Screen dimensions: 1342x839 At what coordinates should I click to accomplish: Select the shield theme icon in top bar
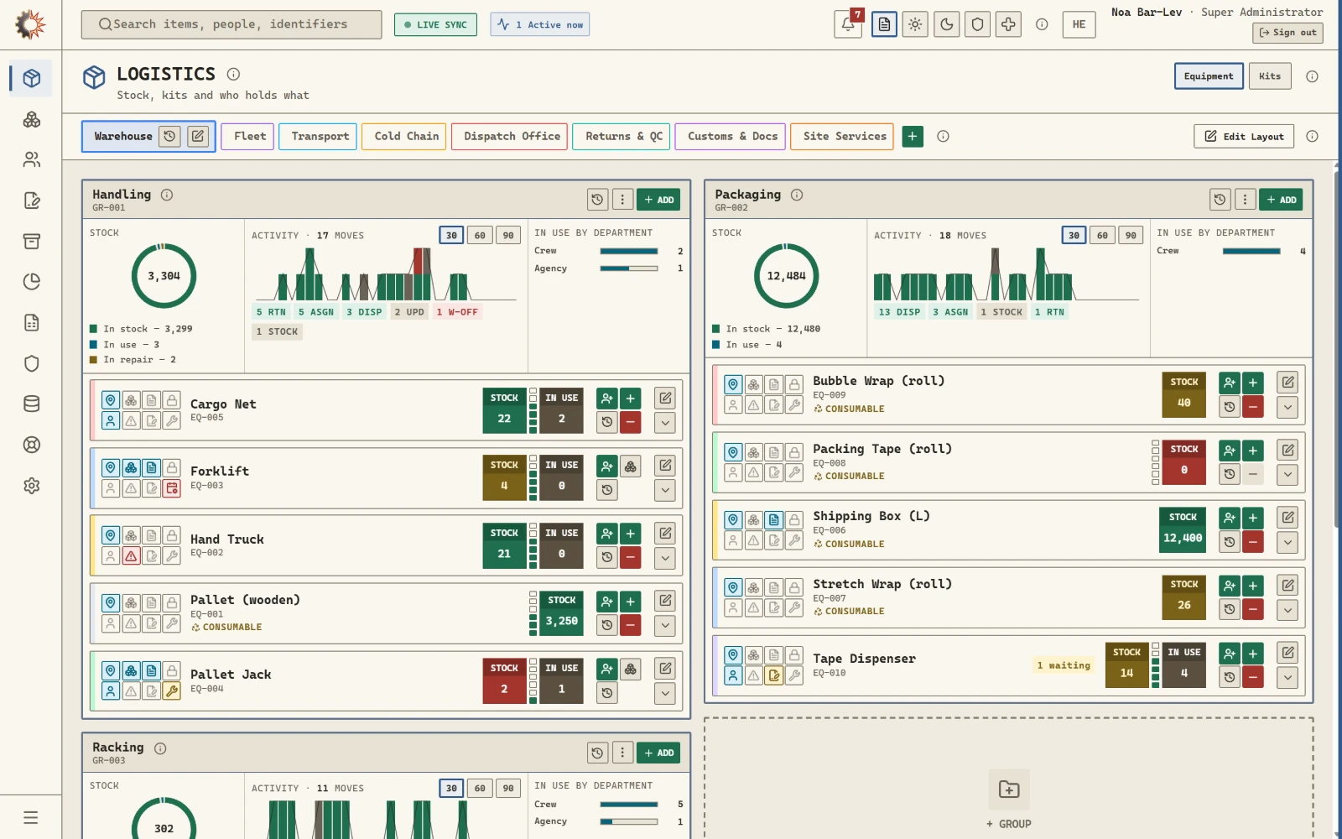click(977, 24)
